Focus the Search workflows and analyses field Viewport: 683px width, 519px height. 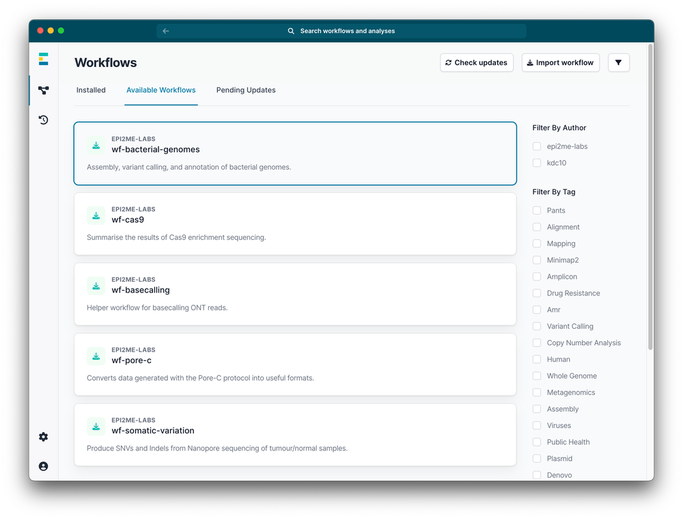[341, 31]
